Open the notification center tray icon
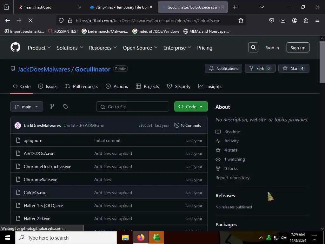The width and height of the screenshot is (325, 244). (315, 238)
